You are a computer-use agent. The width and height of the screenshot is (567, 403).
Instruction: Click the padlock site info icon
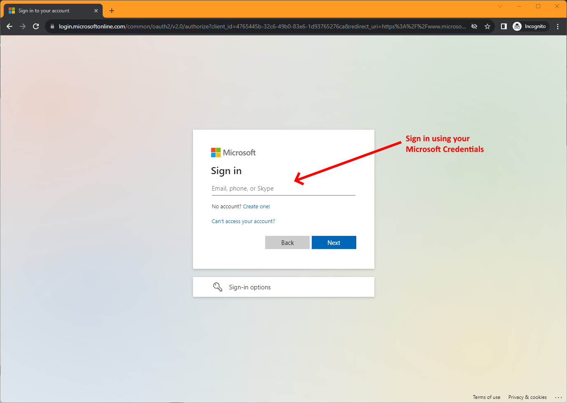52,26
